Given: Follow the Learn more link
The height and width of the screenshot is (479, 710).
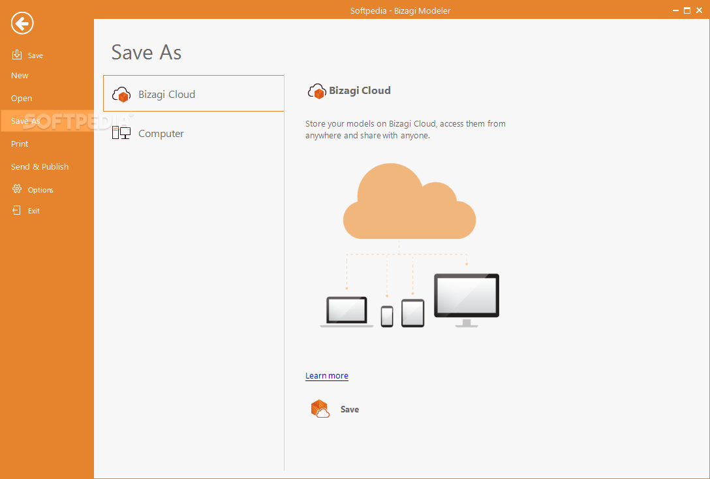Looking at the screenshot, I should pyautogui.click(x=326, y=375).
